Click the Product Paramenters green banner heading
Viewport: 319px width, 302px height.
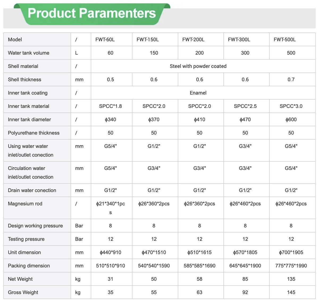(x=92, y=13)
